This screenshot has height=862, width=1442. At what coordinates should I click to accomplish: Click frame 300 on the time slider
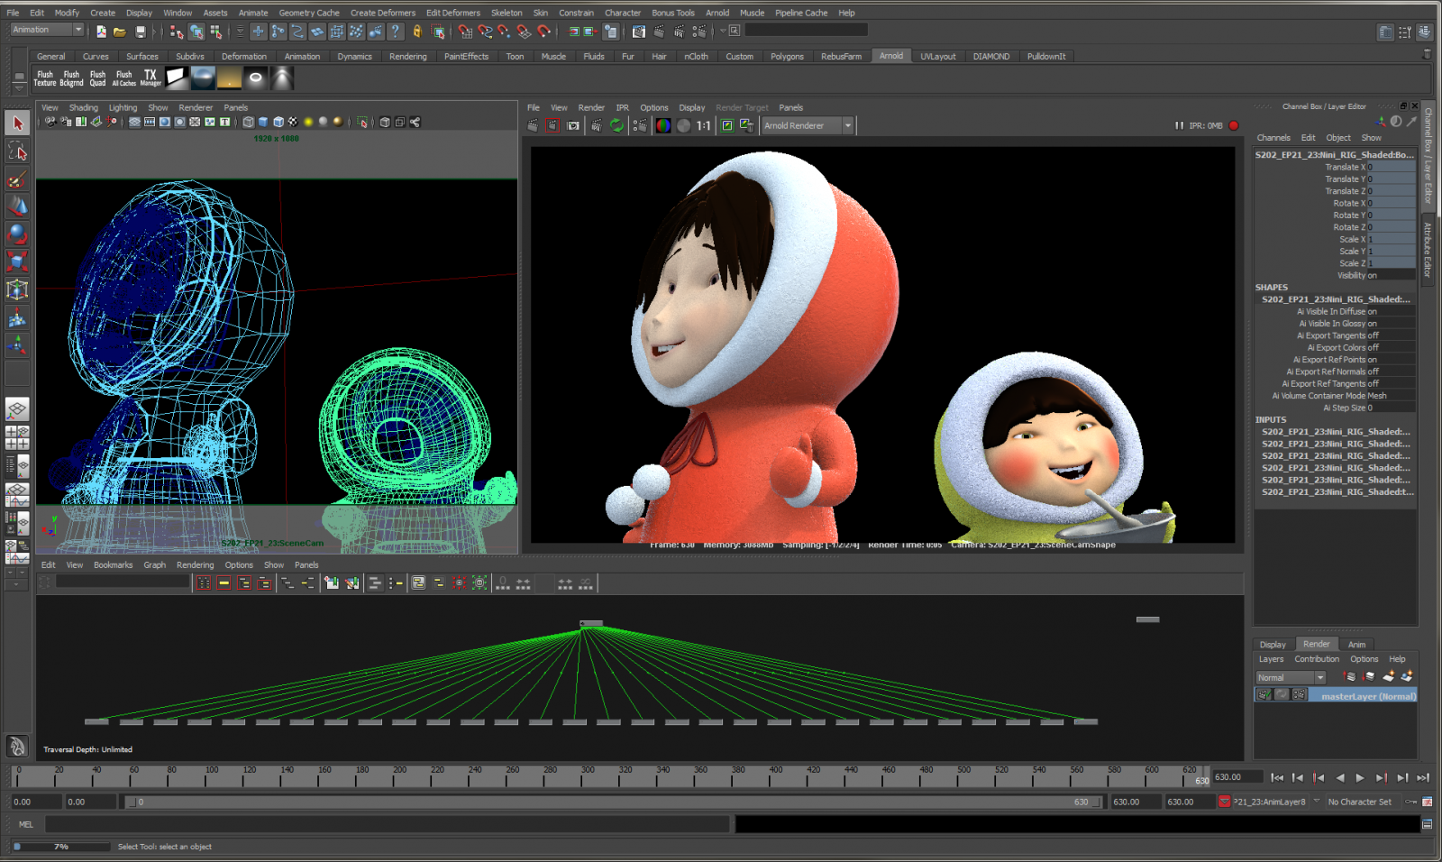(x=588, y=775)
